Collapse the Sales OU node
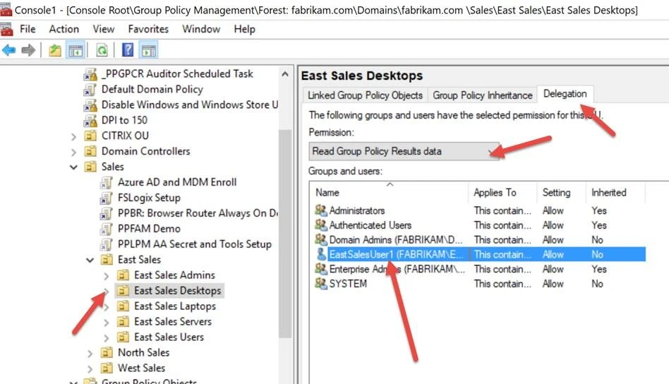669x384 pixels. [74, 167]
